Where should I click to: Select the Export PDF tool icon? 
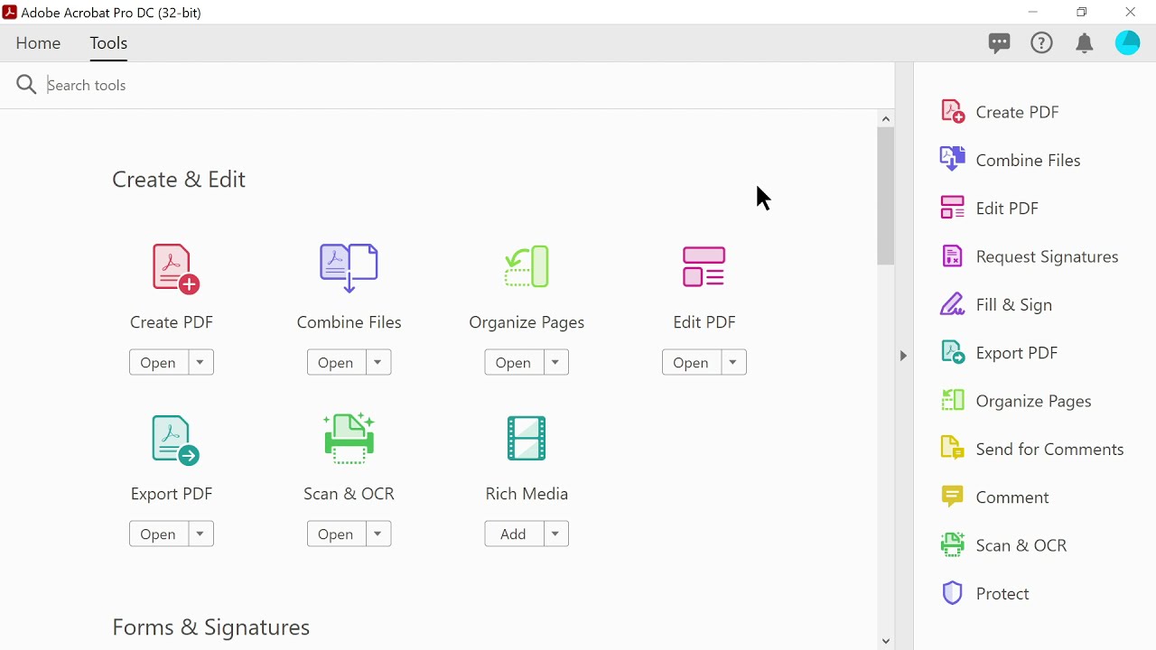coord(172,439)
